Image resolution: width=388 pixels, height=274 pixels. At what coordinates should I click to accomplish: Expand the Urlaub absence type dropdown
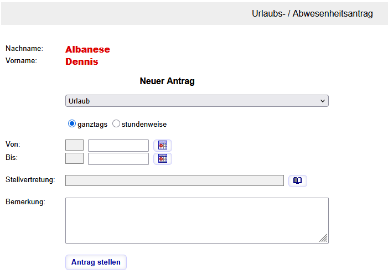point(196,101)
